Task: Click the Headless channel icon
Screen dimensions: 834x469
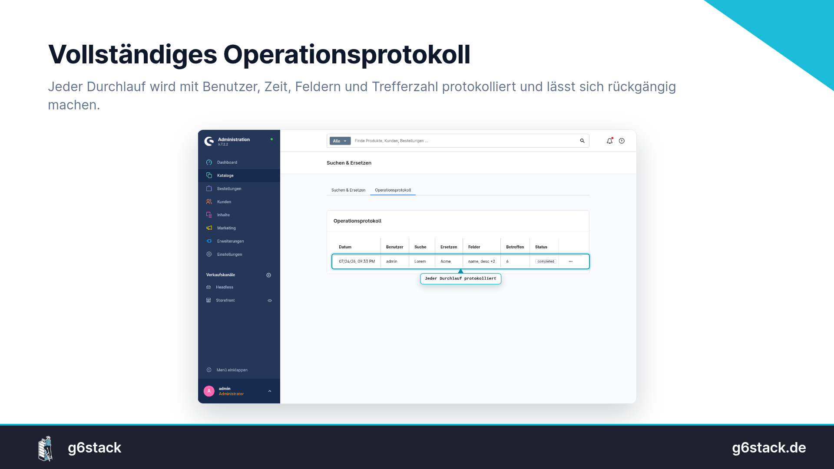Action: coord(208,287)
